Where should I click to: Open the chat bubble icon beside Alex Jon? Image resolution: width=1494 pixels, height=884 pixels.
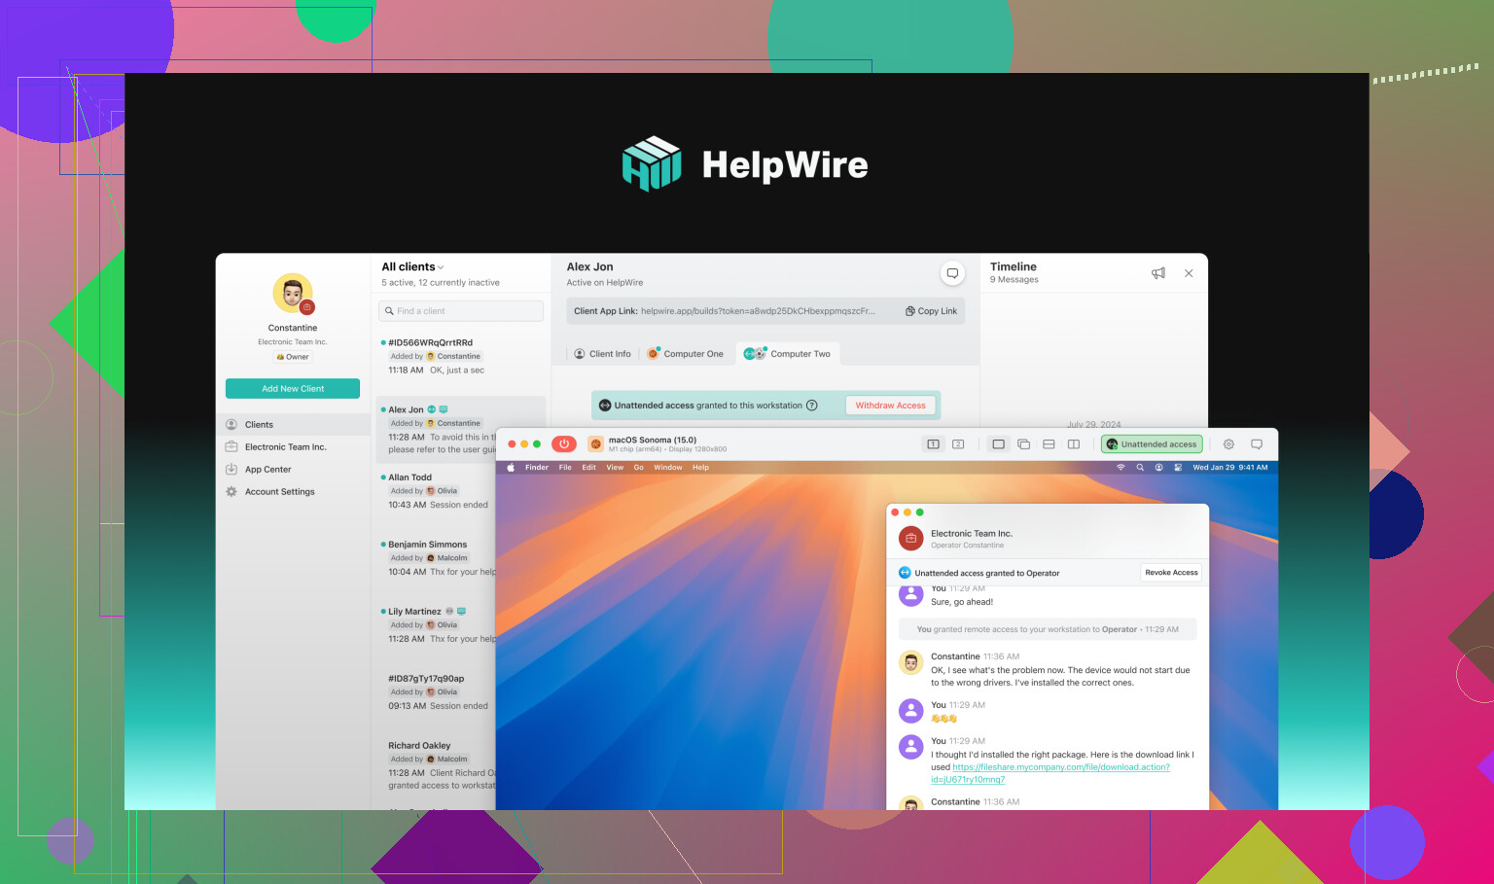click(x=952, y=273)
